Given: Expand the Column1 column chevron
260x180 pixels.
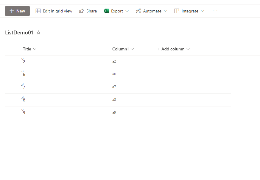Looking at the screenshot, I should [x=132, y=49].
